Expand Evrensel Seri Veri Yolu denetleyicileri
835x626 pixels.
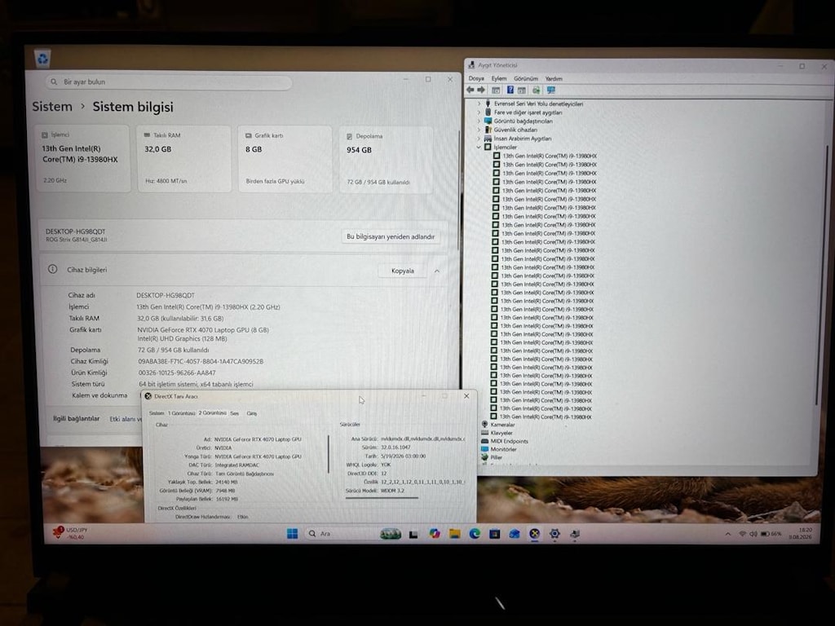pyautogui.click(x=479, y=104)
